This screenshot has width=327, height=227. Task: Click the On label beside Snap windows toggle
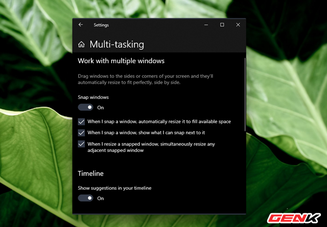pyautogui.click(x=101, y=108)
